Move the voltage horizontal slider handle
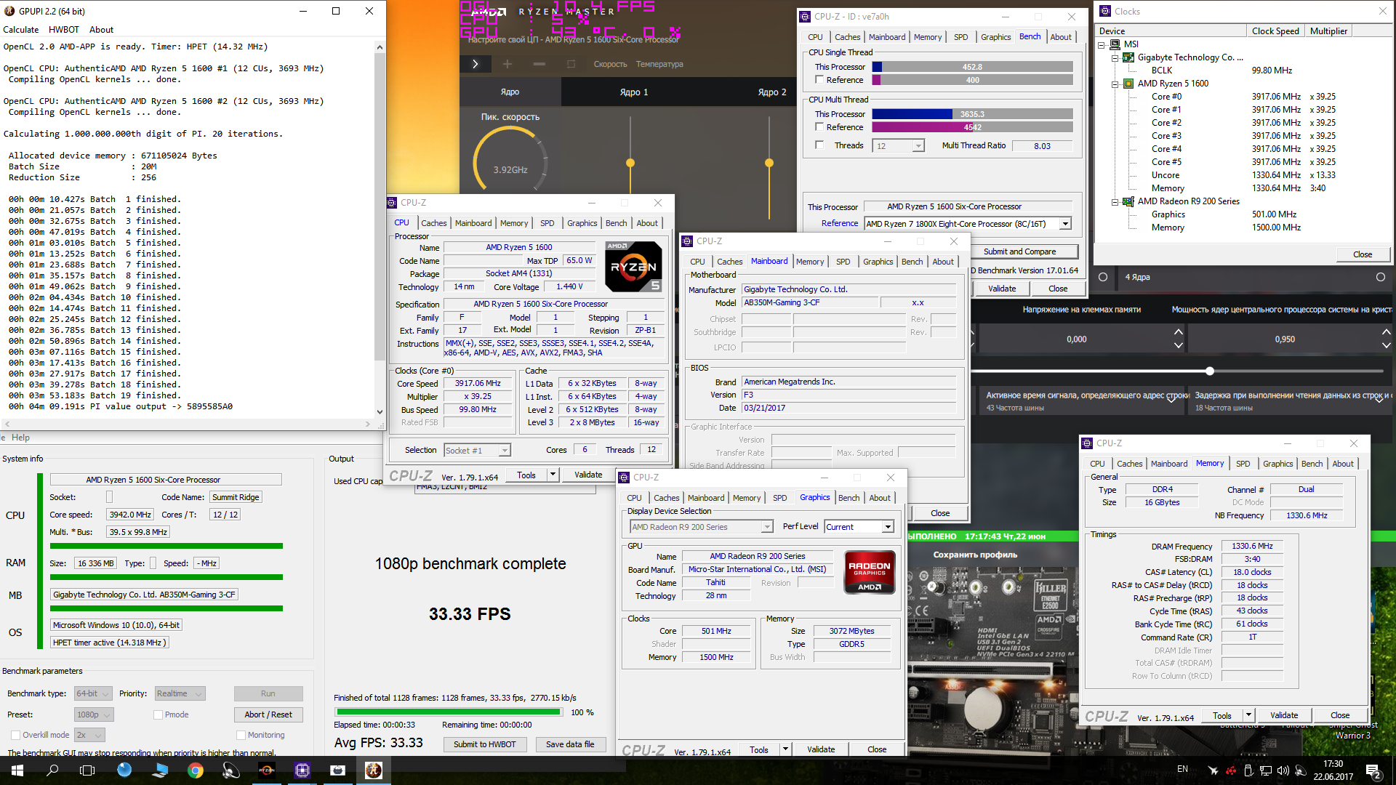The width and height of the screenshot is (1396, 785). [x=1210, y=371]
